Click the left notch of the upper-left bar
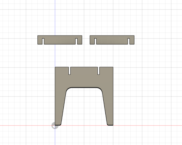The image size is (182, 145). point(43,41)
